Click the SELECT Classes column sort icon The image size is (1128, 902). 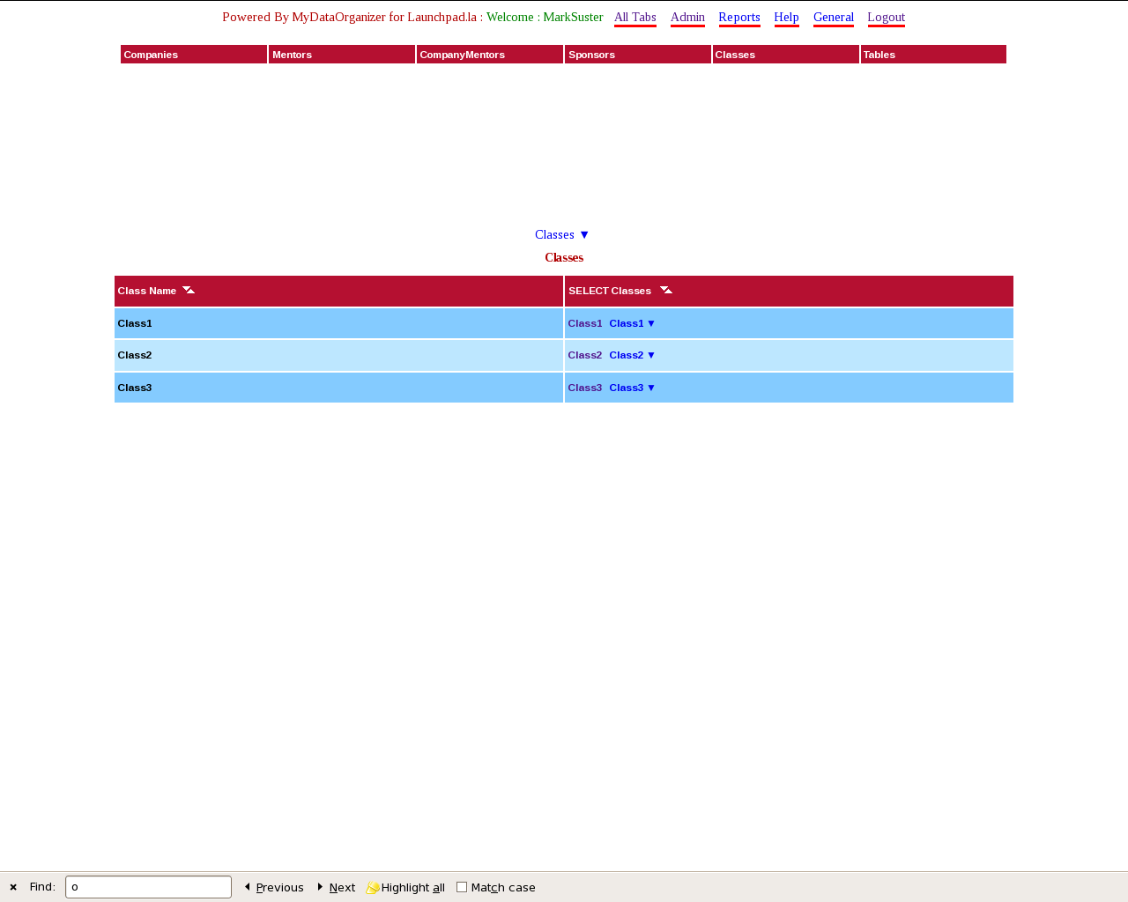pos(666,290)
